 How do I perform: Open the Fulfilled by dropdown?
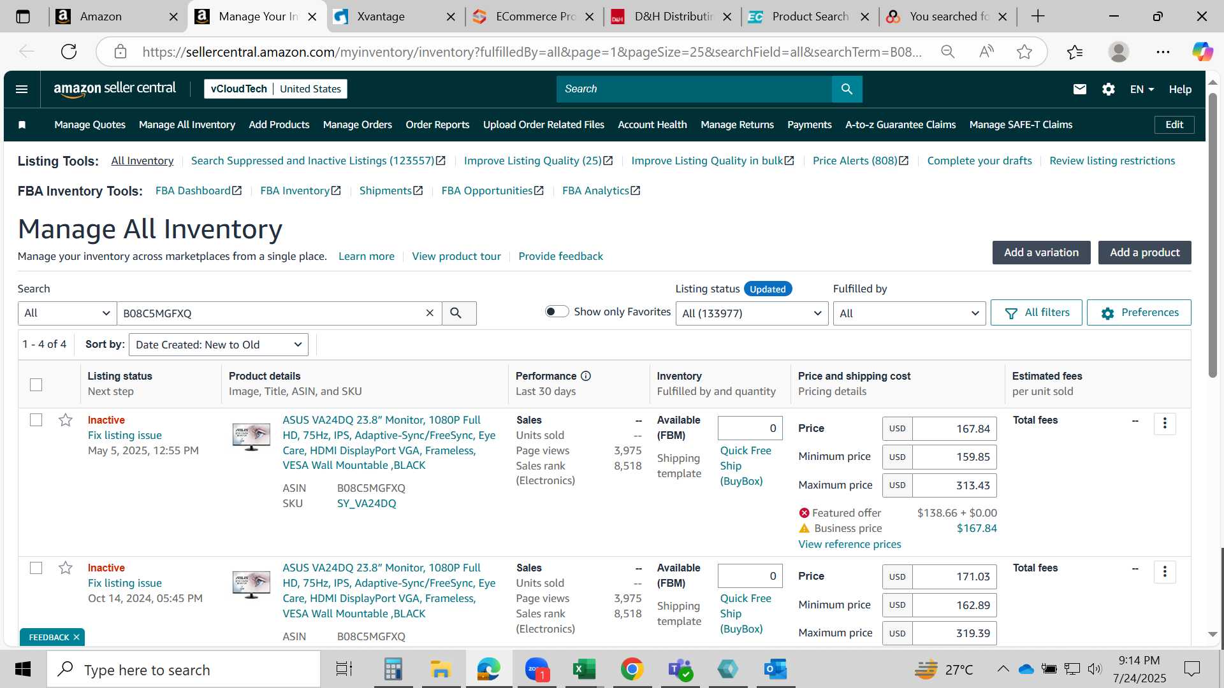pos(909,313)
